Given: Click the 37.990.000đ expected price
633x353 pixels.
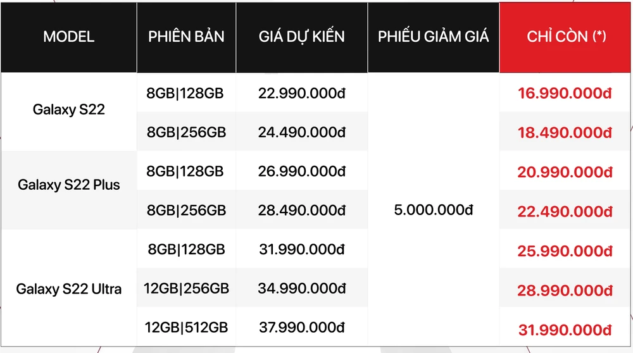Looking at the screenshot, I should [301, 327].
